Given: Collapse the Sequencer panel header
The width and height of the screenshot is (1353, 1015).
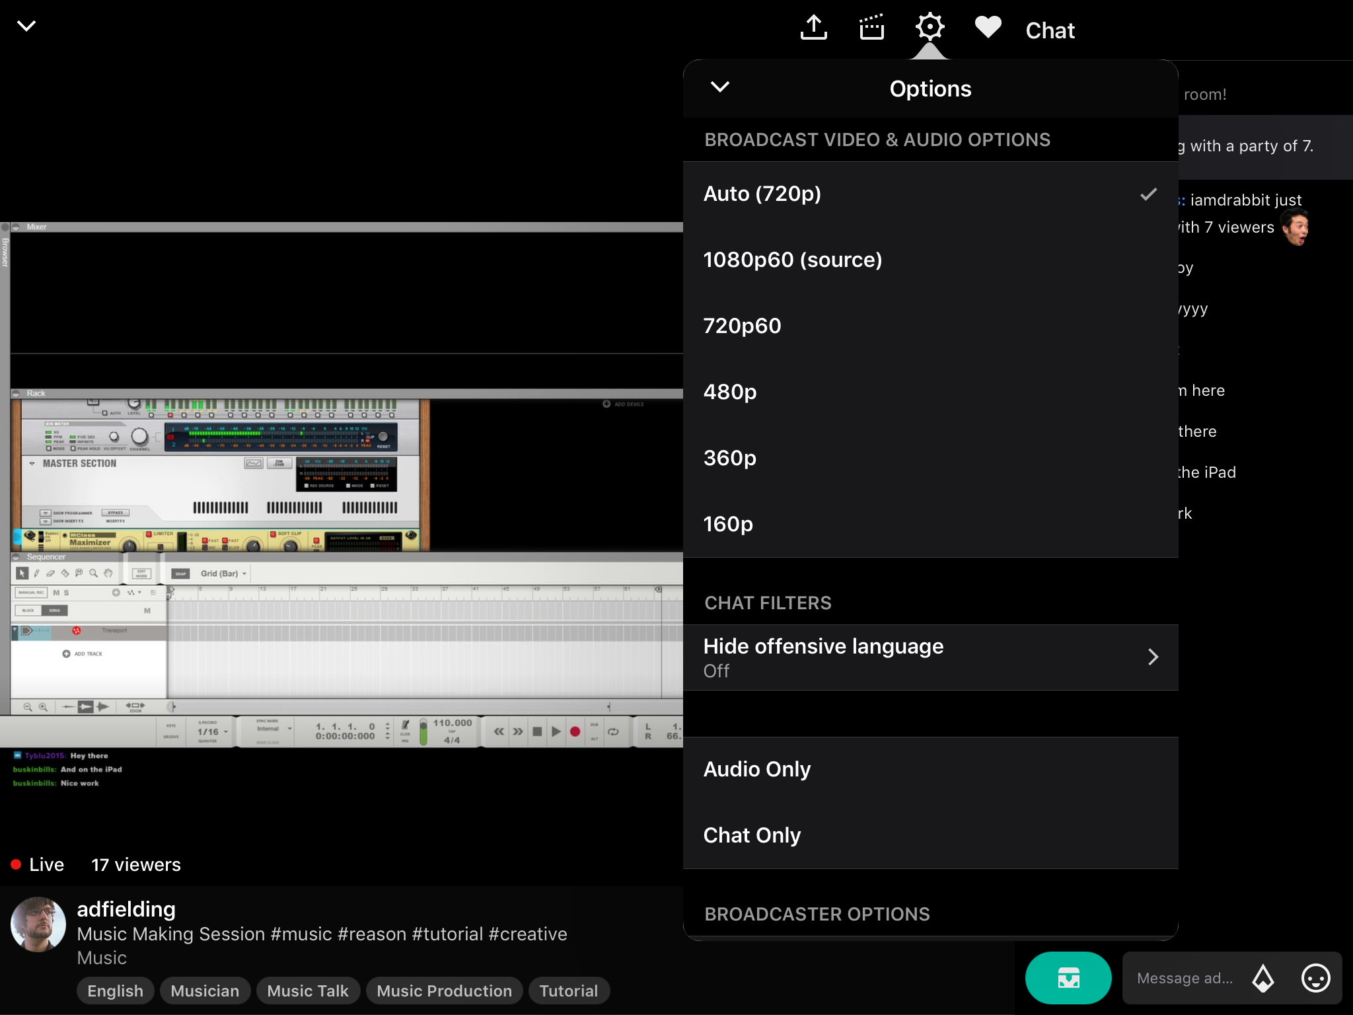Looking at the screenshot, I should pos(16,557).
